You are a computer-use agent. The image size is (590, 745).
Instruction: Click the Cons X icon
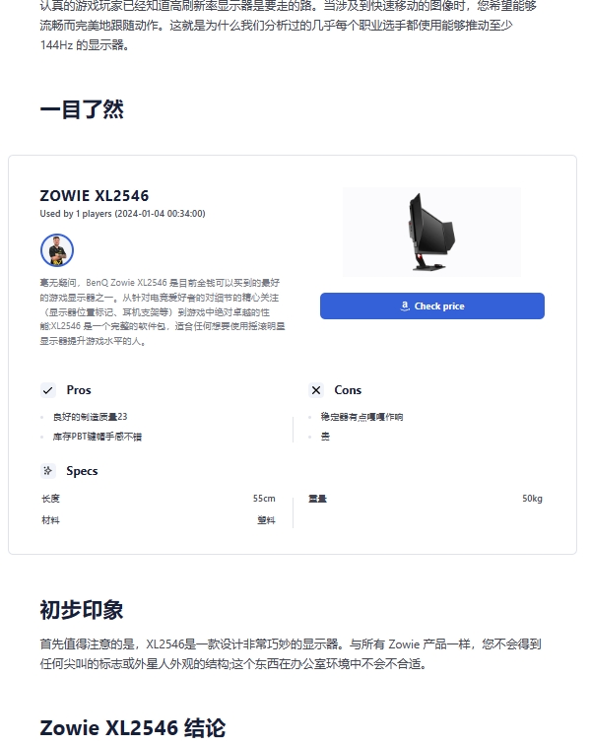point(316,390)
